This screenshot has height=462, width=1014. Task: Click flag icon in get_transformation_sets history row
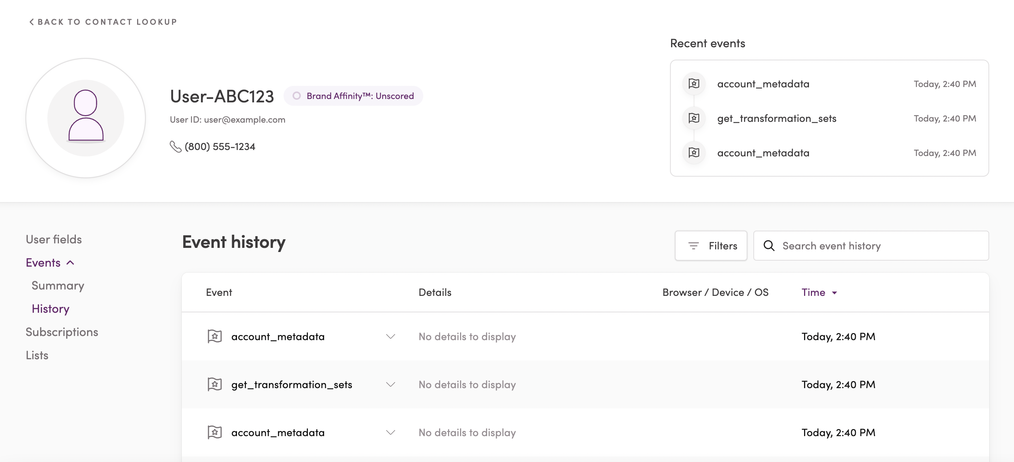(214, 384)
